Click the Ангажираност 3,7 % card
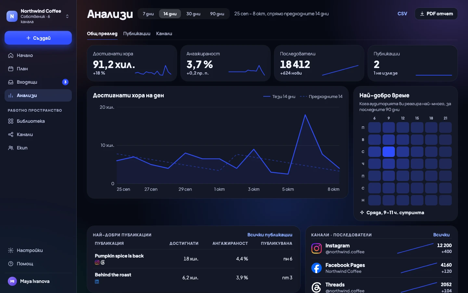Screen dimensions: 468x293 click(x=226, y=63)
